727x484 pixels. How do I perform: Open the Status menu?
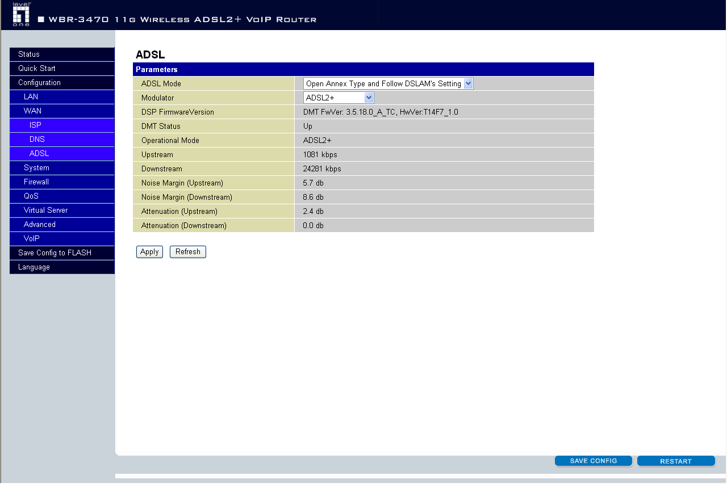(62, 54)
